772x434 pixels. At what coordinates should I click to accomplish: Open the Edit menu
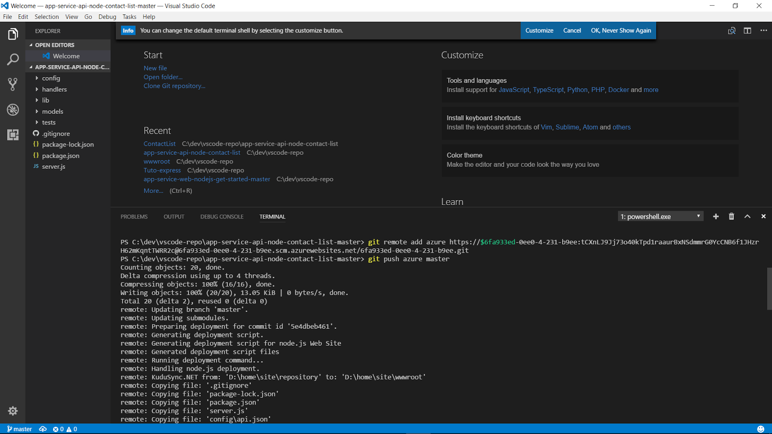(23, 17)
